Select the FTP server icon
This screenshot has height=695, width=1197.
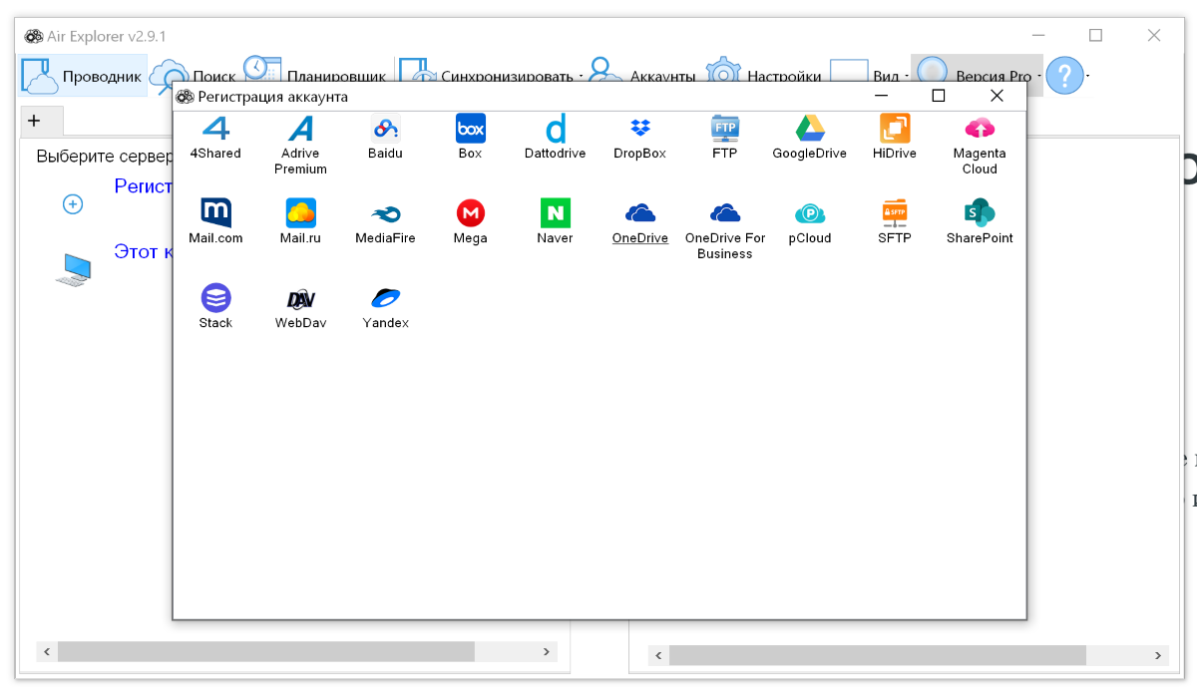click(725, 129)
